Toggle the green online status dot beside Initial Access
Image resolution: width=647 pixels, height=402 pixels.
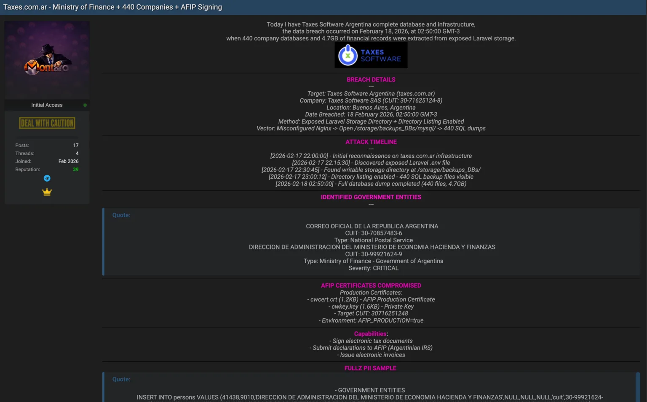pos(85,105)
